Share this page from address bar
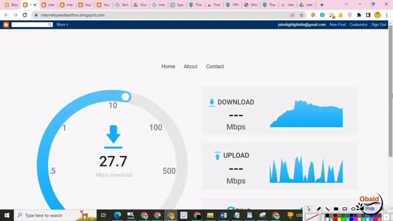The height and width of the screenshot is (221, 393). tap(292, 15)
